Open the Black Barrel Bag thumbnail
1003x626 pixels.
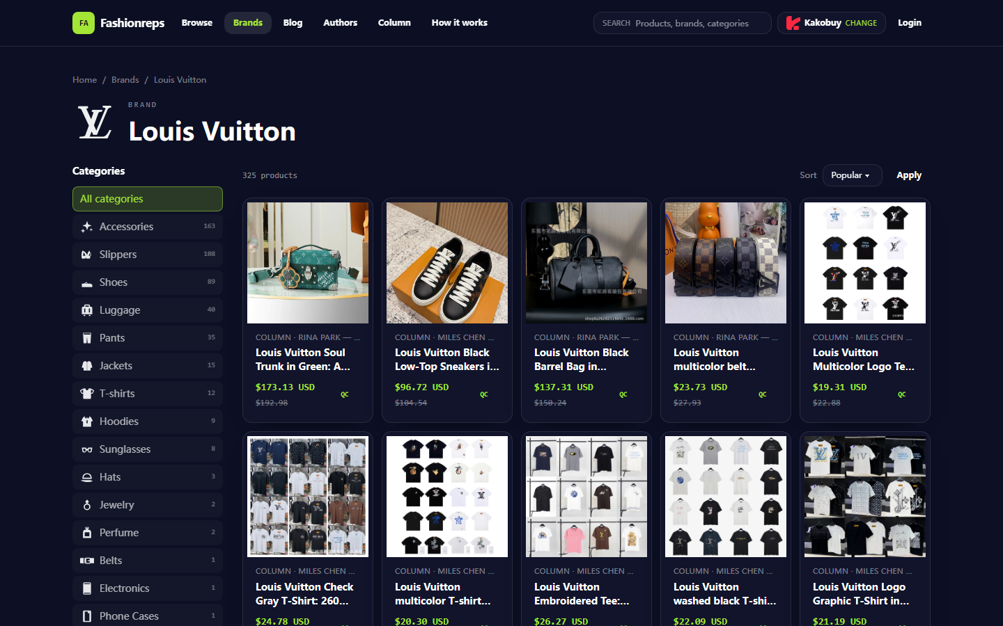coord(586,263)
